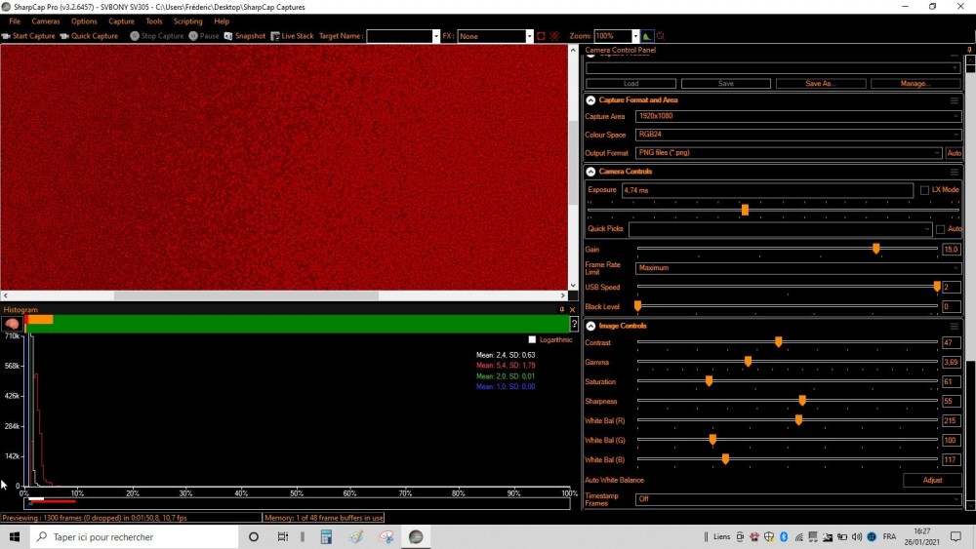The height and width of the screenshot is (549, 976).
Task: Click the red selection-area rectangle icon
Action: tap(541, 36)
